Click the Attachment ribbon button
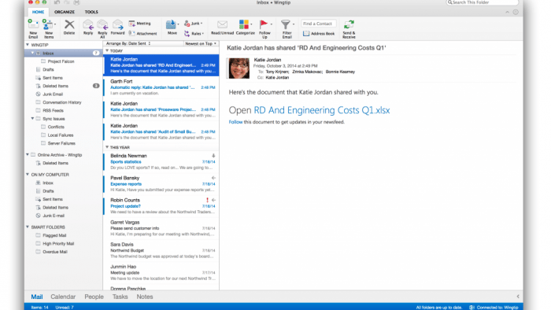The image size is (551, 310). (x=142, y=33)
